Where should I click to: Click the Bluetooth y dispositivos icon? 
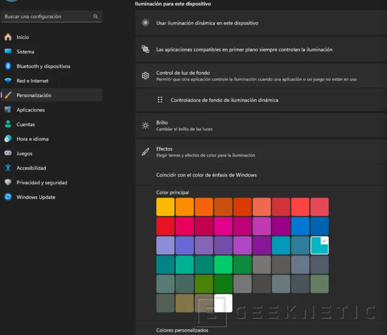8,66
